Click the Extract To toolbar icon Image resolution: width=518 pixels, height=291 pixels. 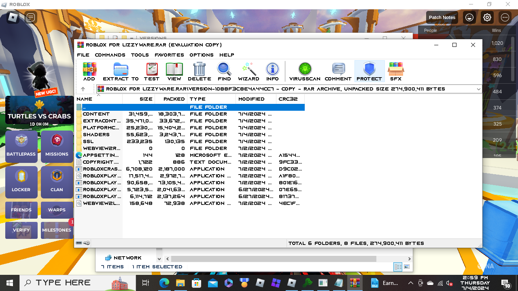coord(121,72)
